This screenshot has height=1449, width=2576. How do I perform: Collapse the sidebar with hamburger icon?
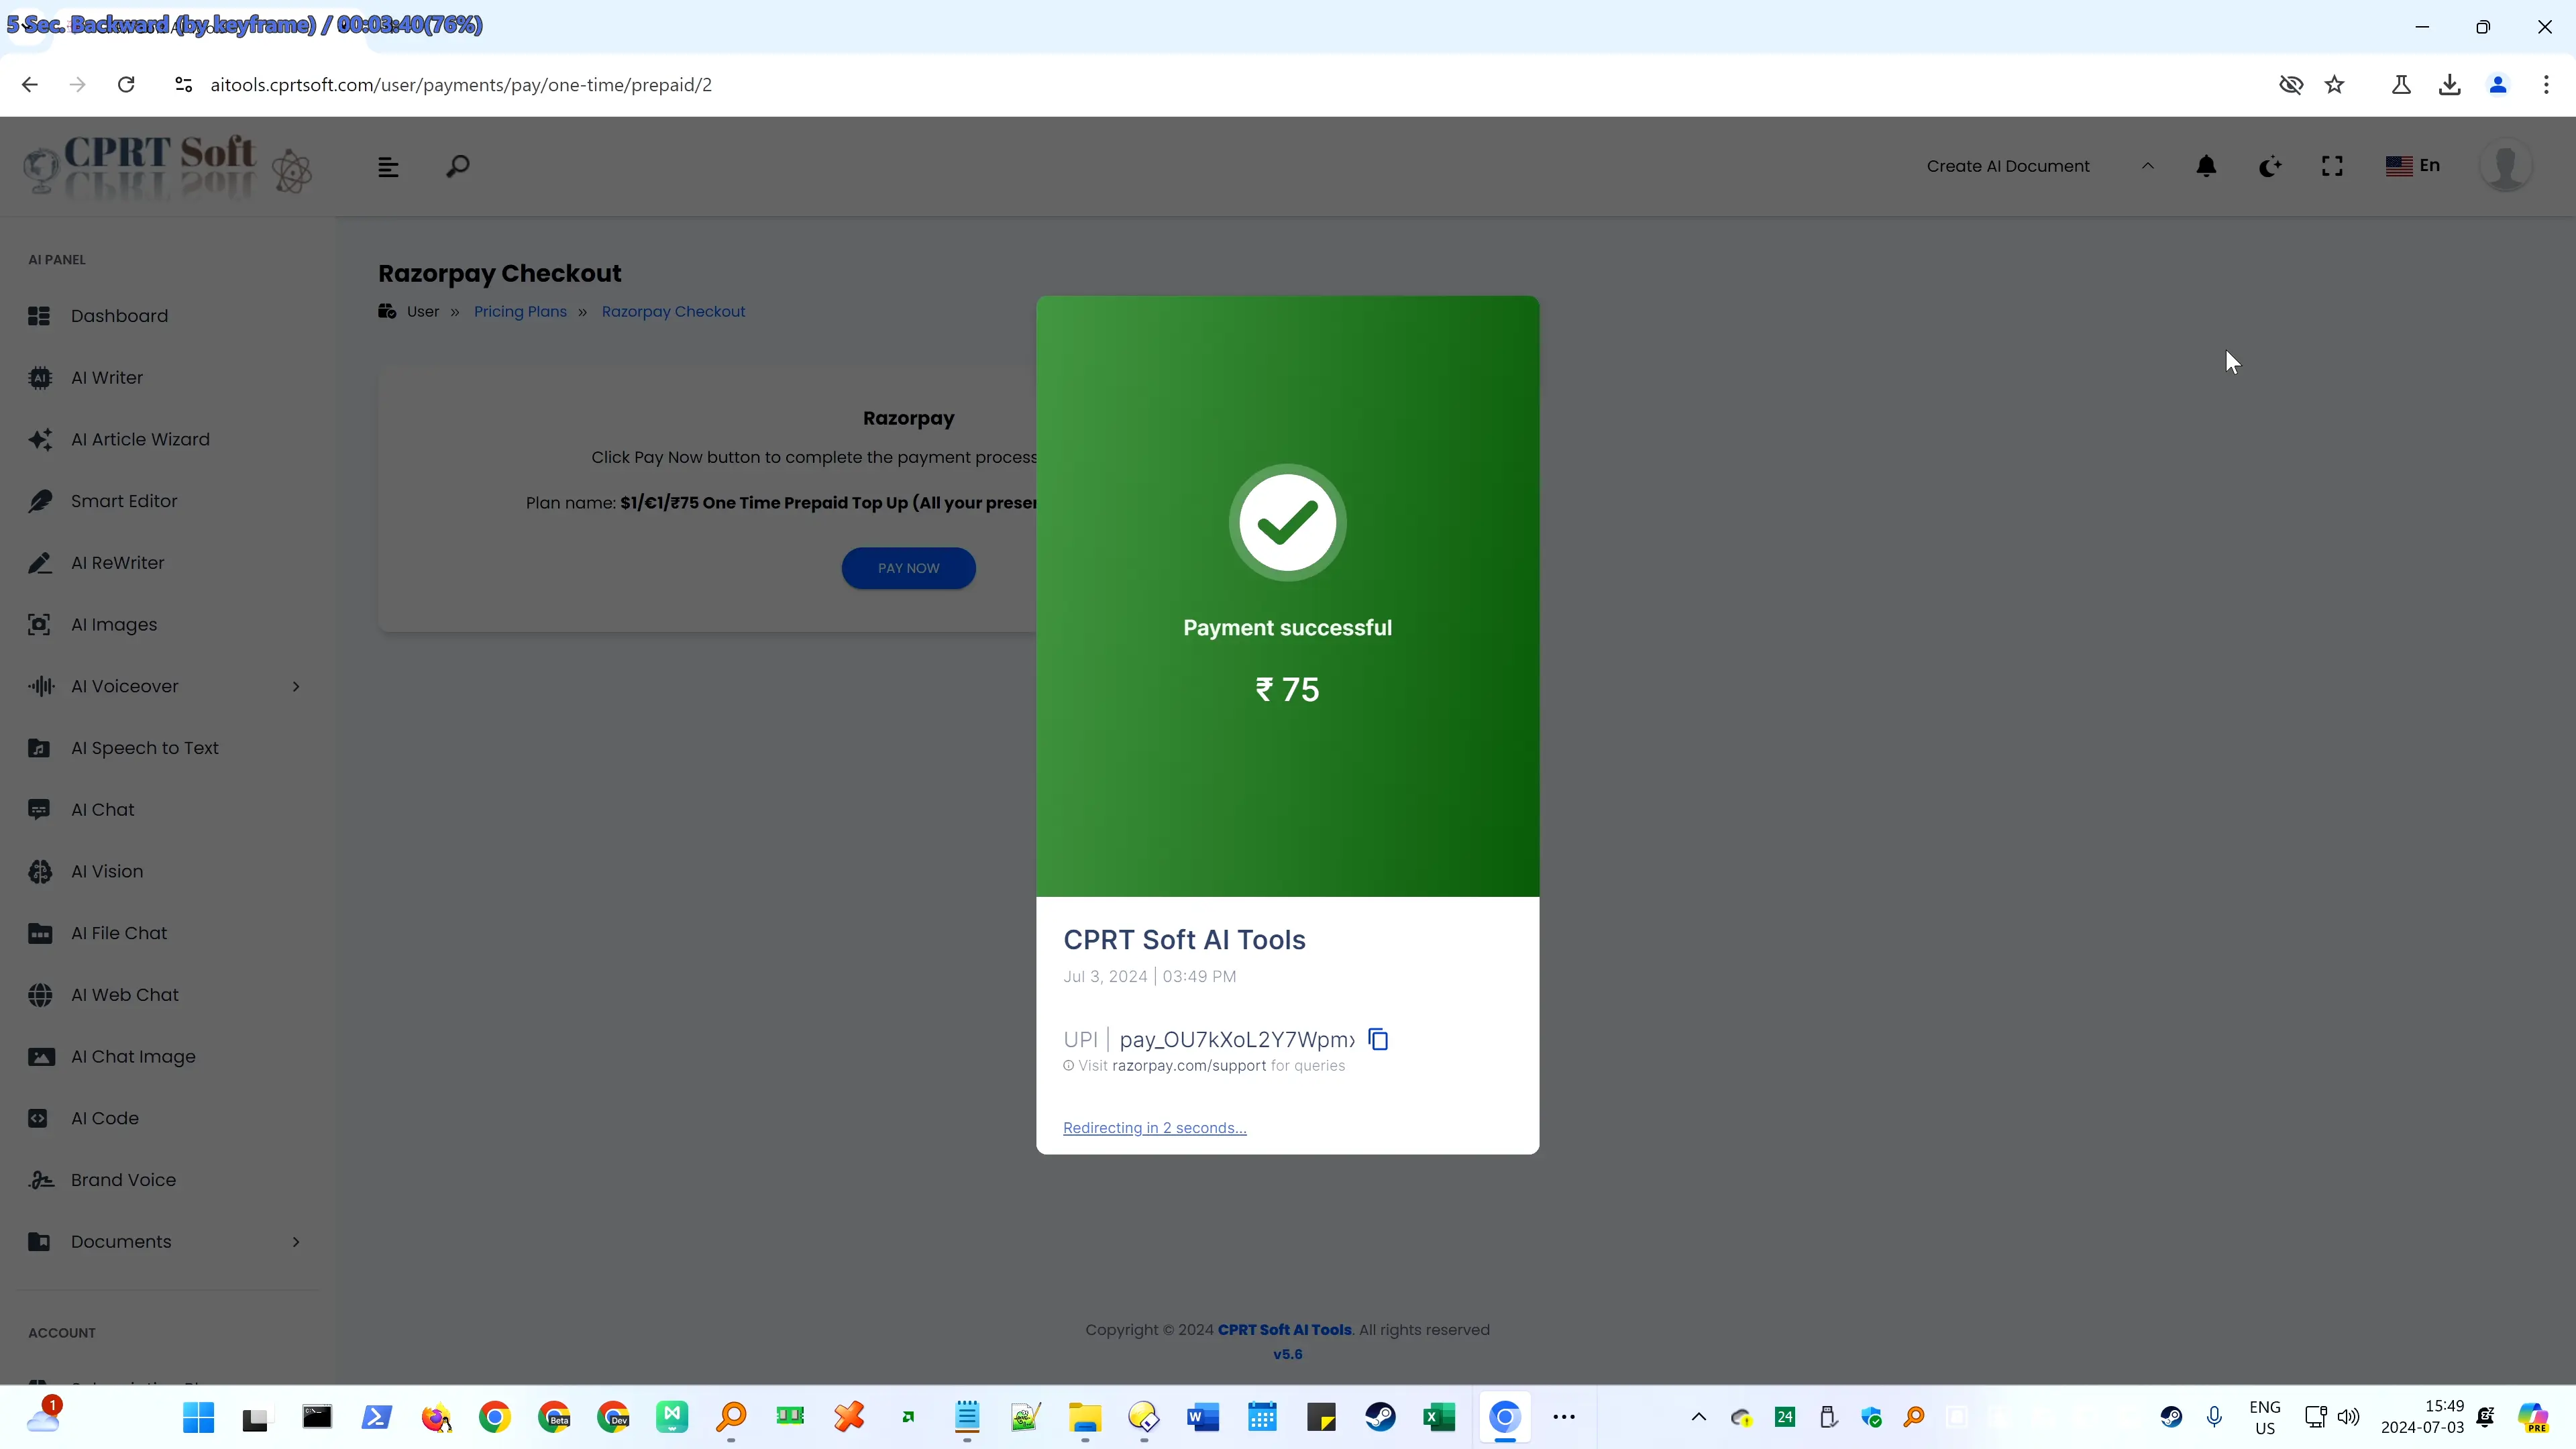[388, 167]
